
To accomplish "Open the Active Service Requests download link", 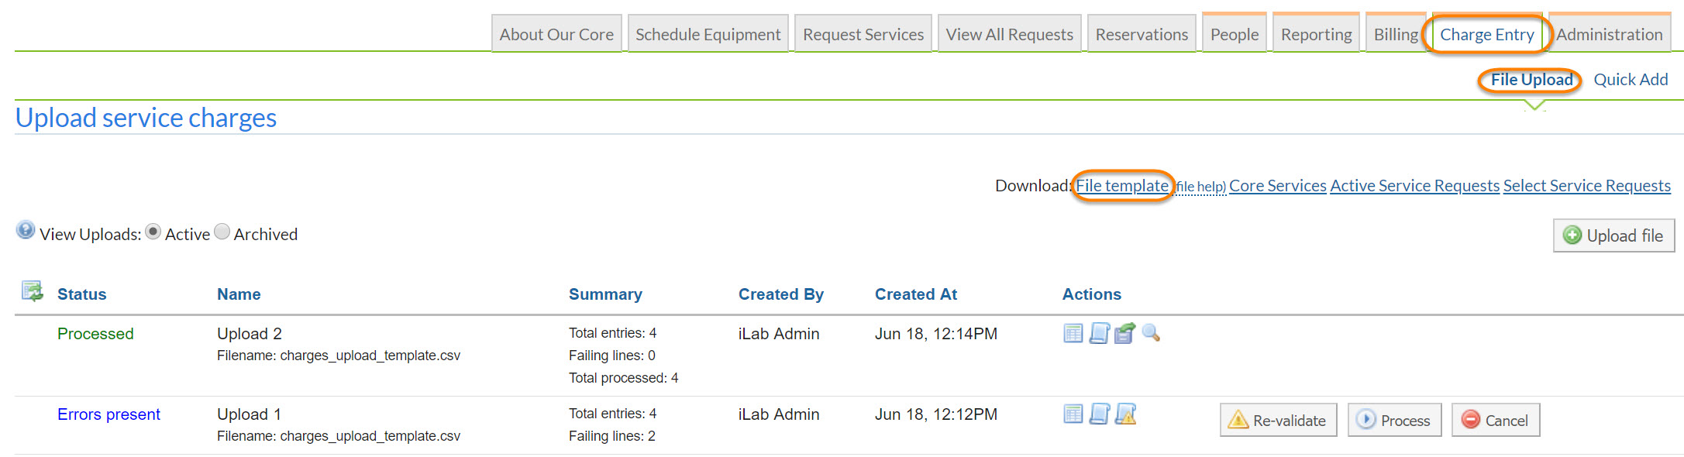I will click(x=1414, y=186).
